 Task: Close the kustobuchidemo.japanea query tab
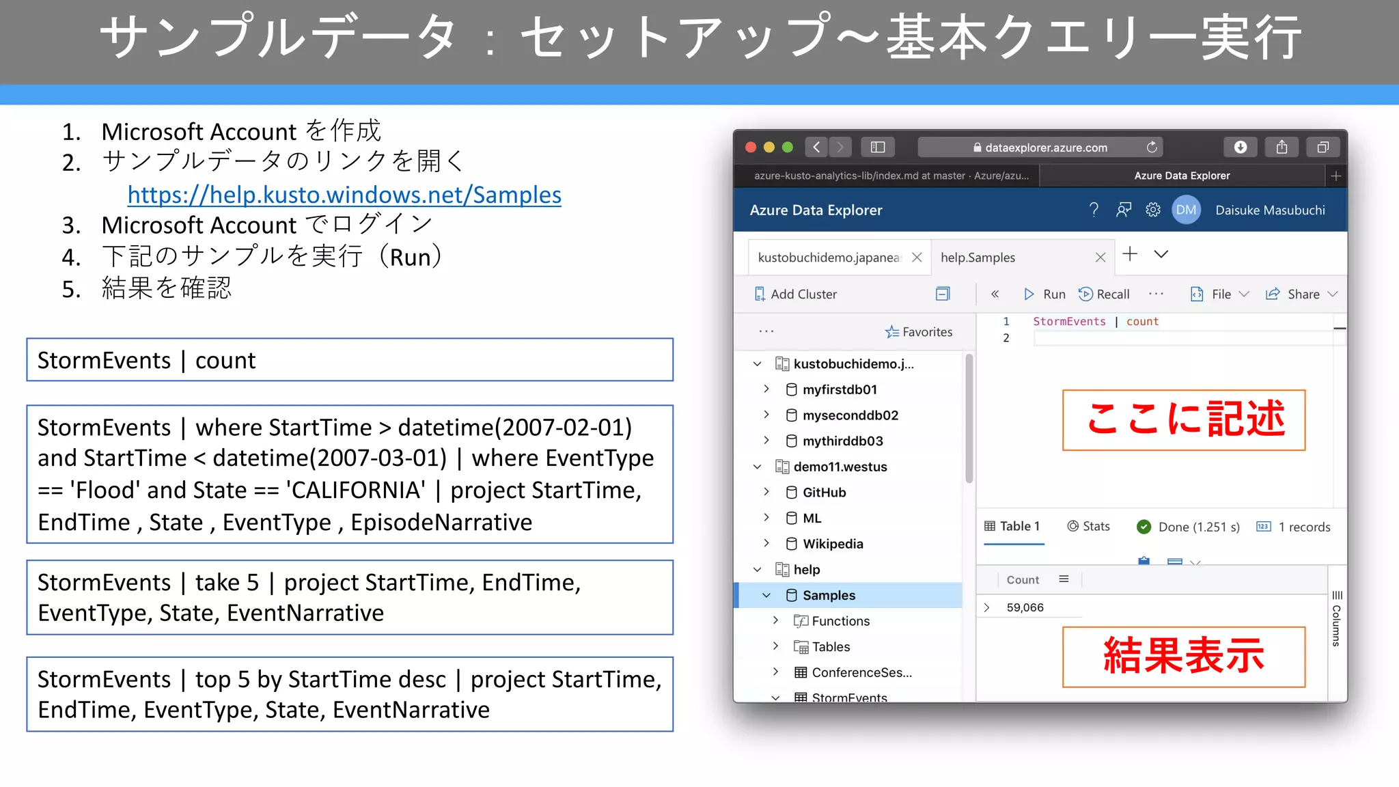(x=917, y=258)
